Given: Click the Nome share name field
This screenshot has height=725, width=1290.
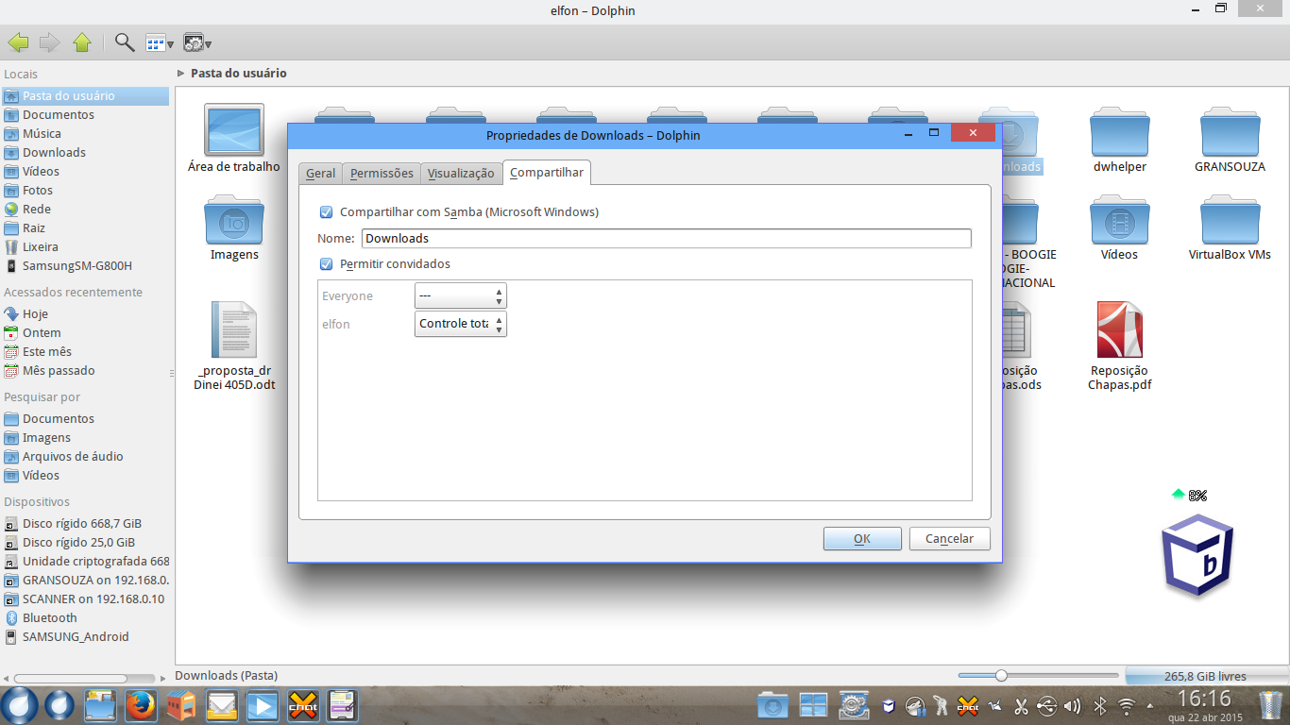Looking at the screenshot, I should (x=667, y=239).
